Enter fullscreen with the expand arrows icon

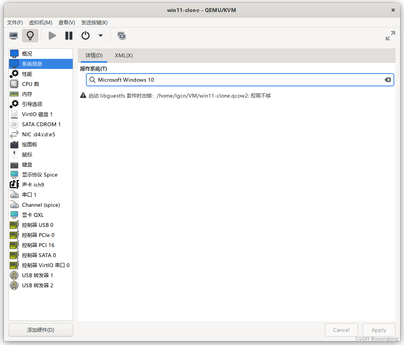pyautogui.click(x=390, y=35)
